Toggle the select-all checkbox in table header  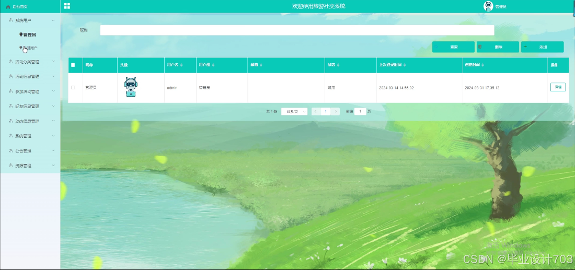pos(73,65)
